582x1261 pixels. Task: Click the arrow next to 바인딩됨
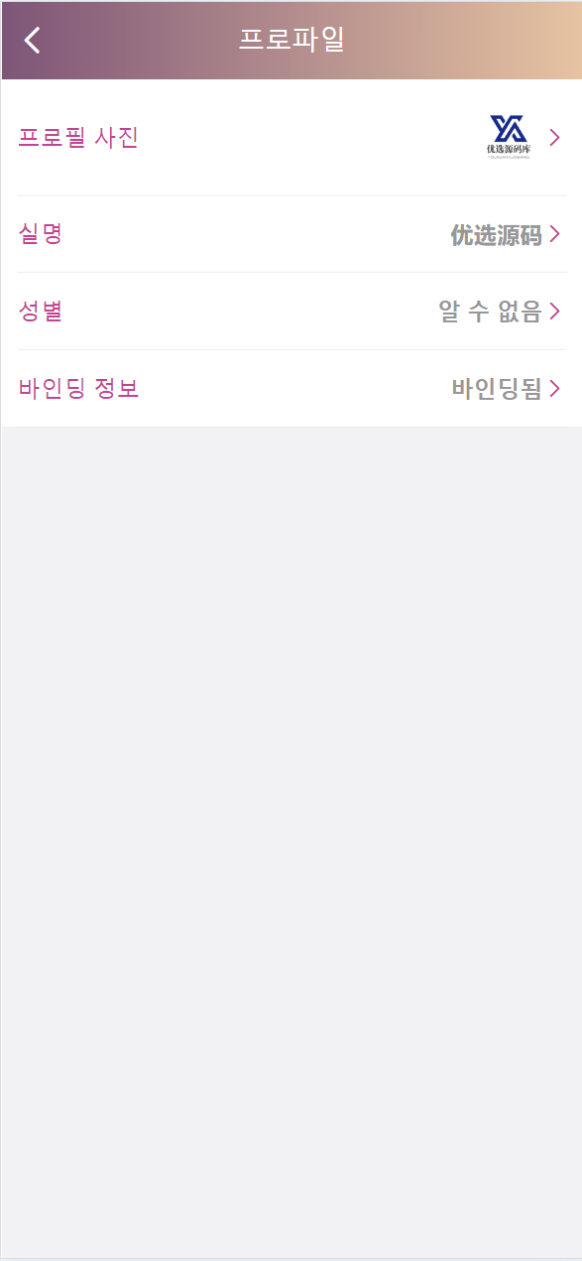pos(554,389)
